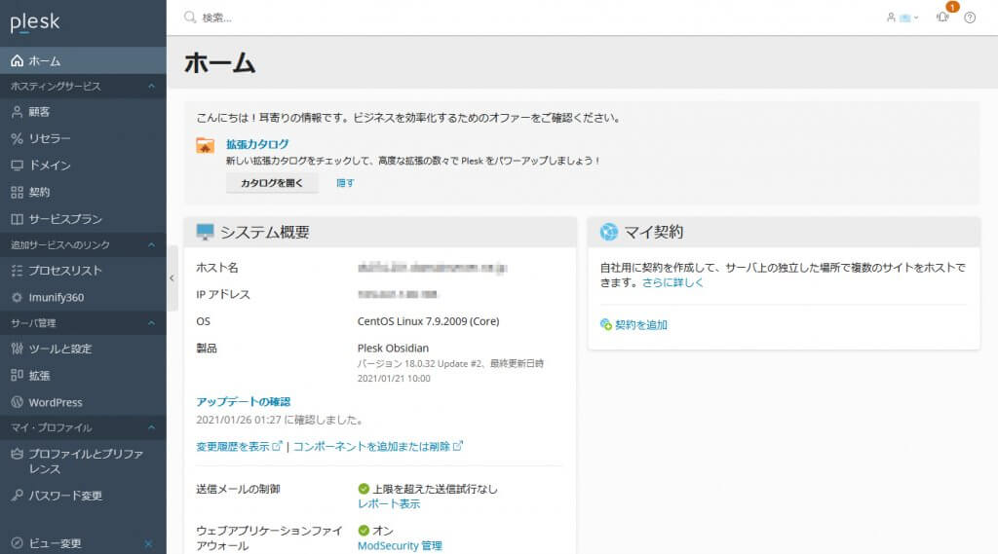Click the WordPress logo icon
The width and height of the screenshot is (998, 554).
click(18, 402)
